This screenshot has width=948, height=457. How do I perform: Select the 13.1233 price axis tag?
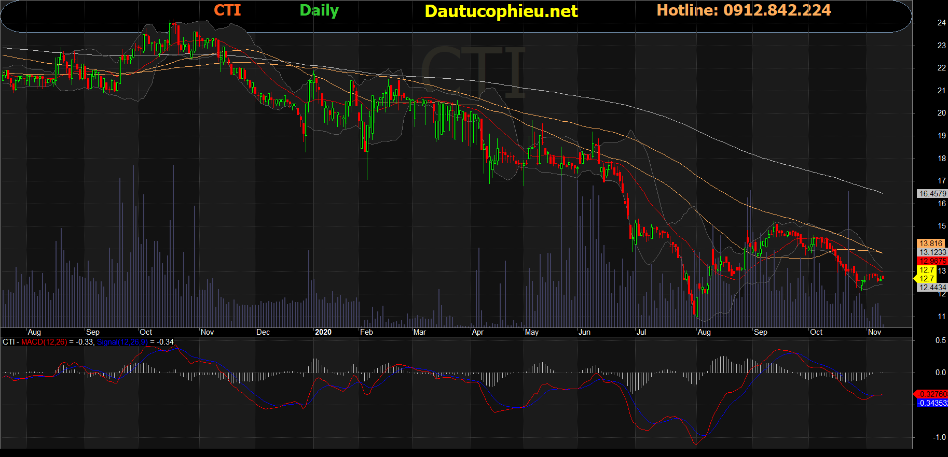932,252
